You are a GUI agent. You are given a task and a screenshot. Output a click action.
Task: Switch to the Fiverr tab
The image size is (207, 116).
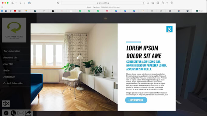(199, 11)
